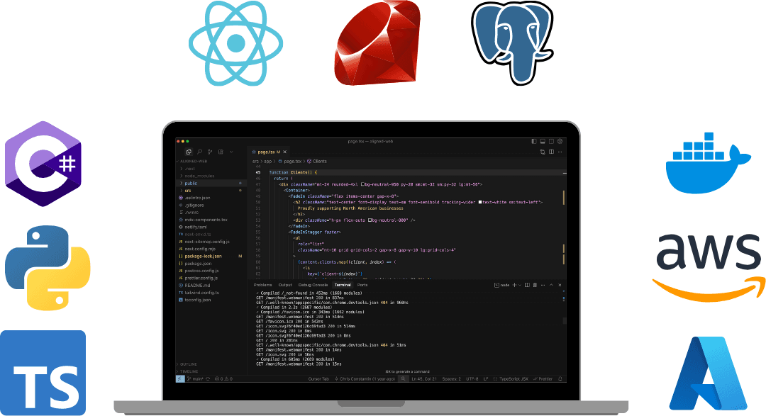The image size is (766, 416).
Task: Expand the public folder
Action: point(190,183)
